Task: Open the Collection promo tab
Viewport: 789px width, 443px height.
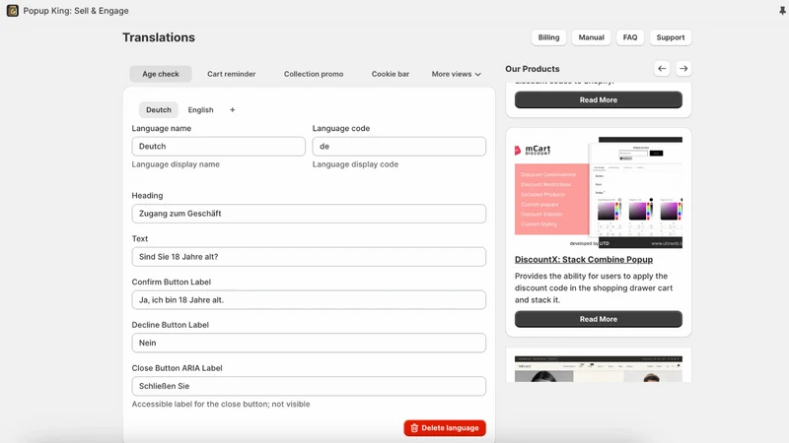Action: [314, 74]
